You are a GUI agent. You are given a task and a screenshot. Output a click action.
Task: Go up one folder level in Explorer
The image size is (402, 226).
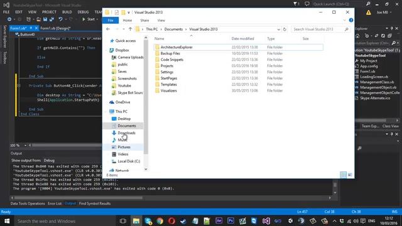coord(130,30)
